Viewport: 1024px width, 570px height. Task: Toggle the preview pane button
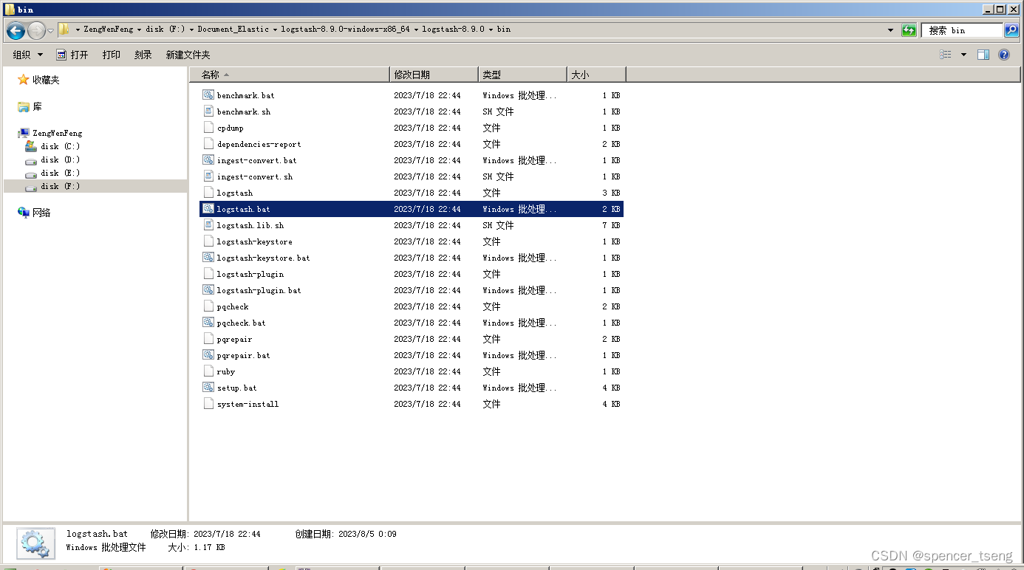point(983,54)
